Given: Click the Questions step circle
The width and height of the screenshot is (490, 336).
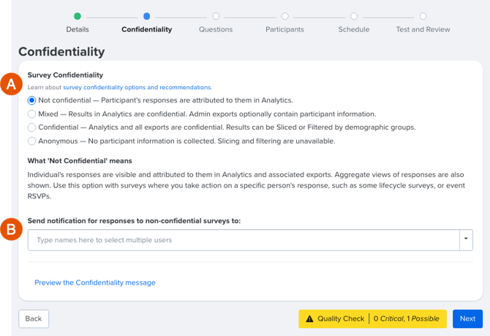Looking at the screenshot, I should [x=216, y=16].
